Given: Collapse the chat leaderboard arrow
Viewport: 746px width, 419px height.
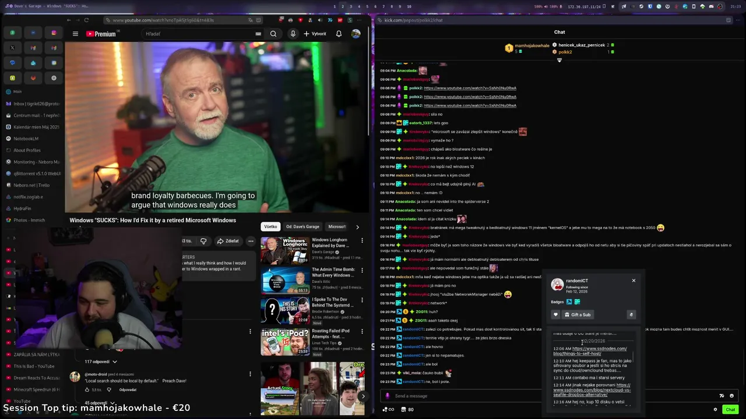Looking at the screenshot, I should 559,60.
